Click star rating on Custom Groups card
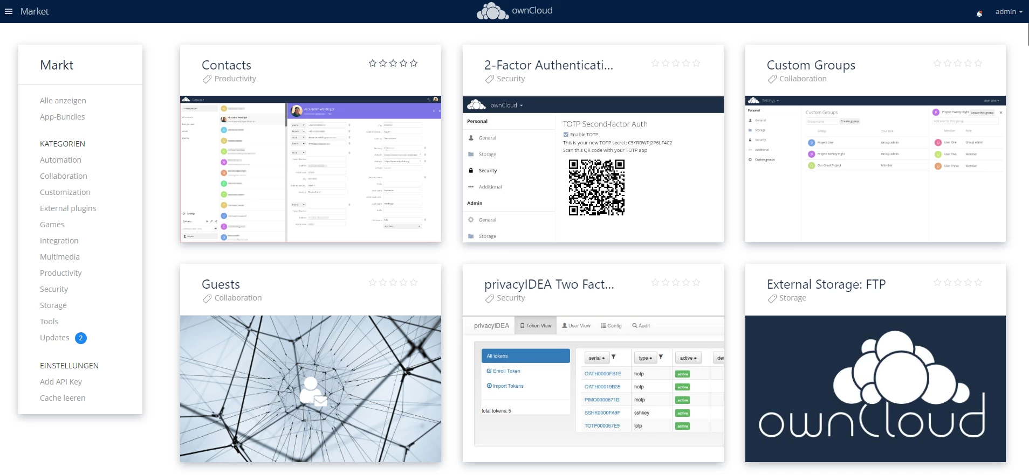 click(957, 64)
